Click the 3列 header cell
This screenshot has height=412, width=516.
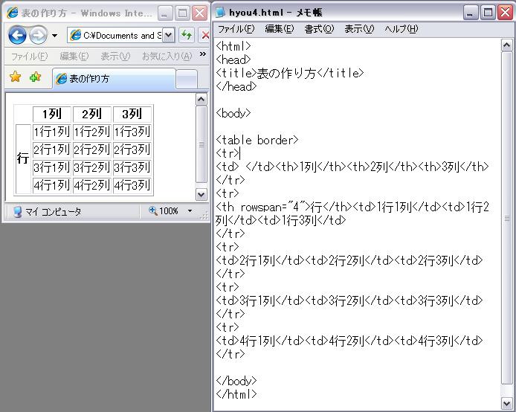click(x=132, y=115)
